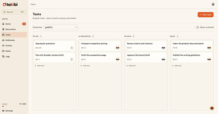Click the DONE column header
This screenshot has width=218, height=114.
172,36
